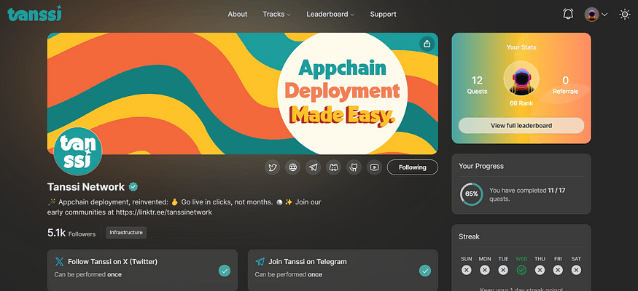Click the 5.1k Followers count

pos(71,233)
